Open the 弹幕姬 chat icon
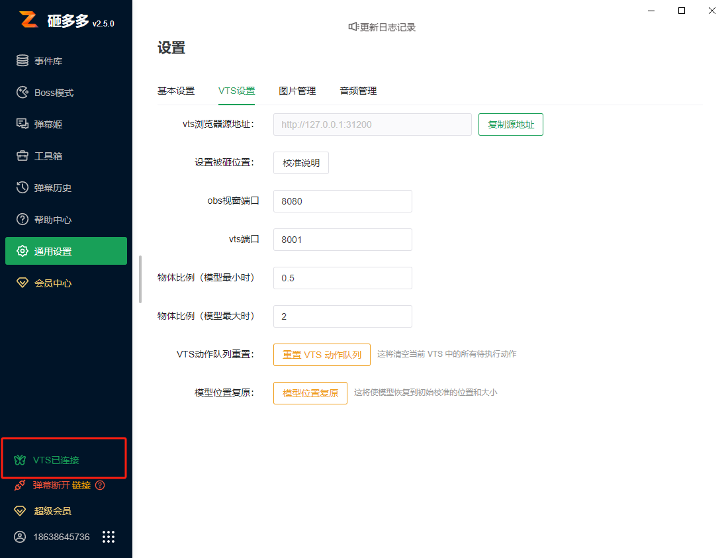The width and height of the screenshot is (728, 558). pyautogui.click(x=23, y=124)
